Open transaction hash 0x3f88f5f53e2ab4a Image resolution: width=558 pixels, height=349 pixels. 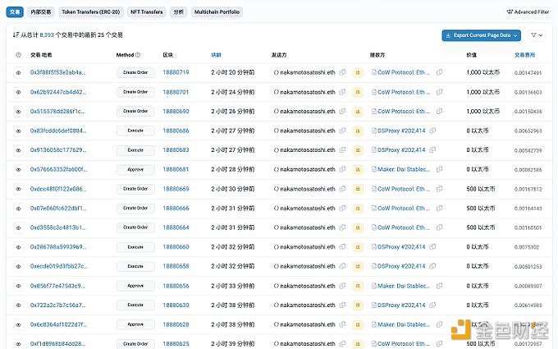(x=57, y=72)
